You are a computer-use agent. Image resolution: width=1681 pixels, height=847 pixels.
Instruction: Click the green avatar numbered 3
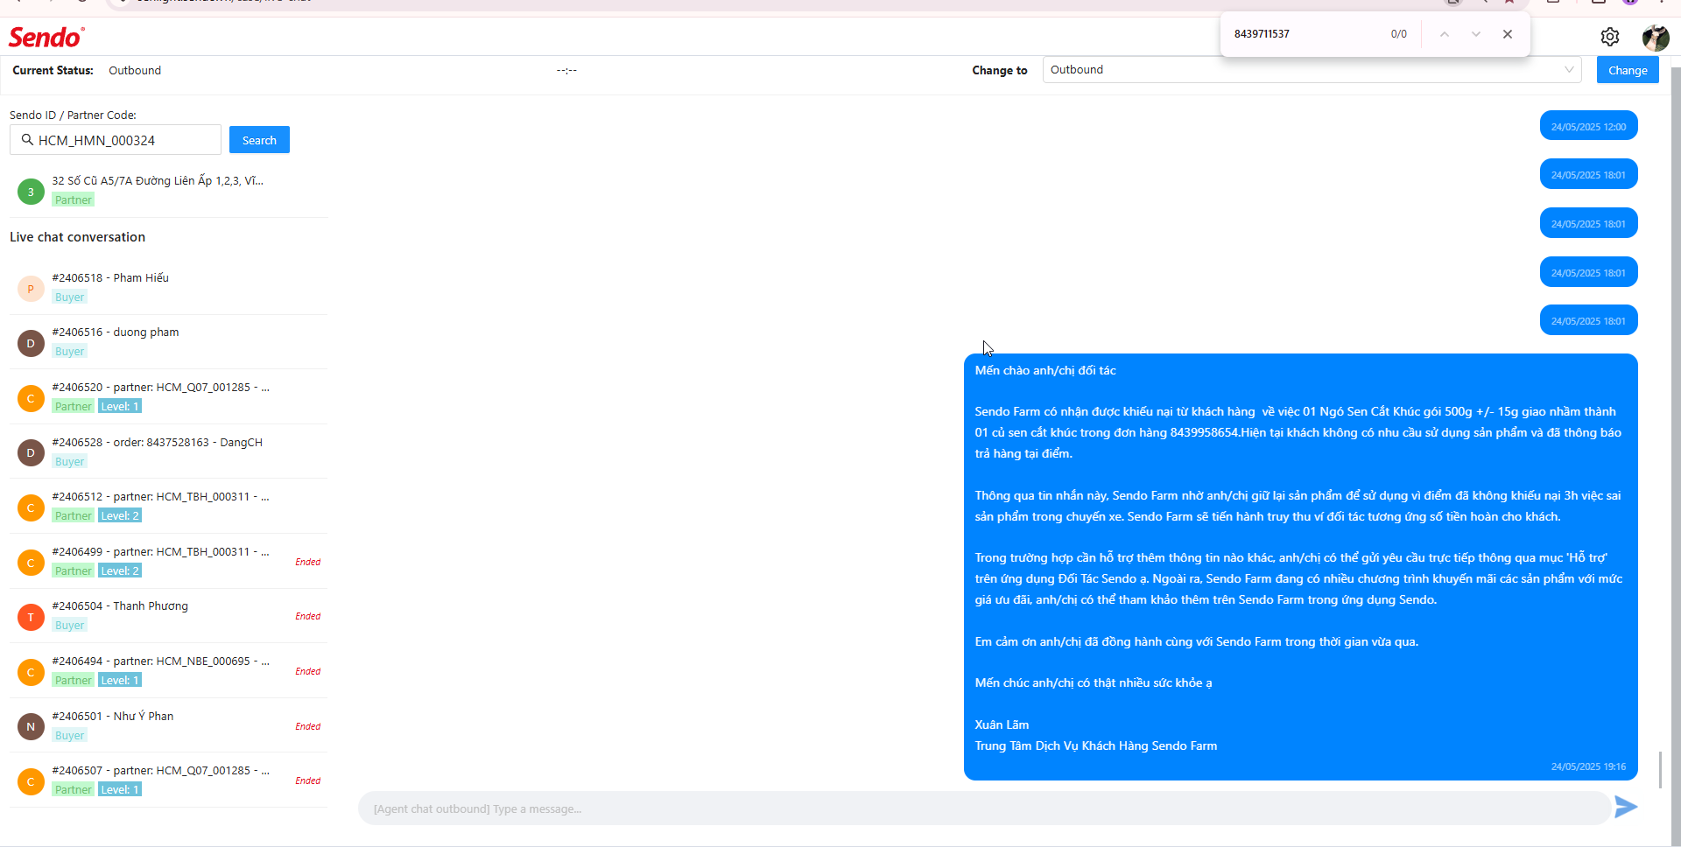[x=31, y=192]
